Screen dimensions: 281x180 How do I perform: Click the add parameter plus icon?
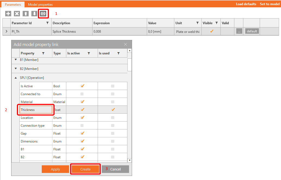tap(8, 14)
